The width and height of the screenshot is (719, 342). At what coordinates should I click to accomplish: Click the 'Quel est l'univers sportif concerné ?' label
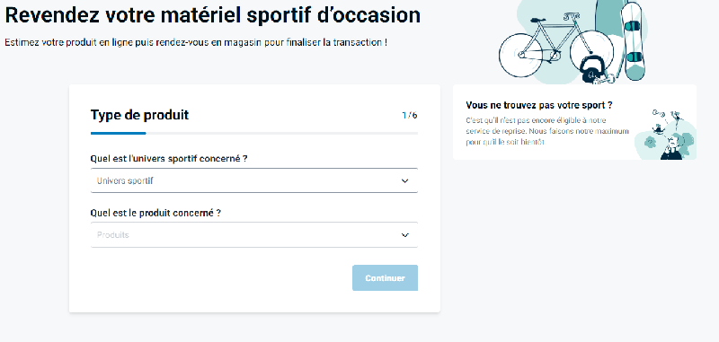click(x=169, y=159)
